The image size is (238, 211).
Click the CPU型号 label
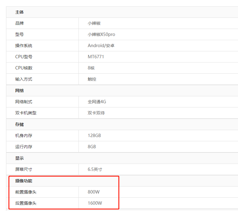pos(24,57)
